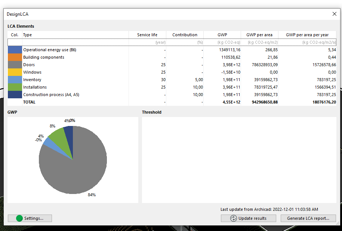Click total GWP per area 942968650,88
The image size is (342, 231).
click(x=265, y=102)
